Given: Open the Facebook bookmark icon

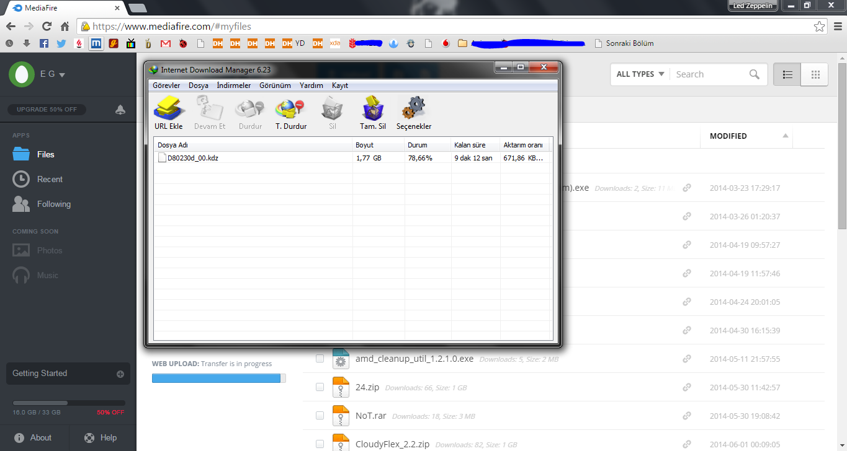Looking at the screenshot, I should click(44, 43).
